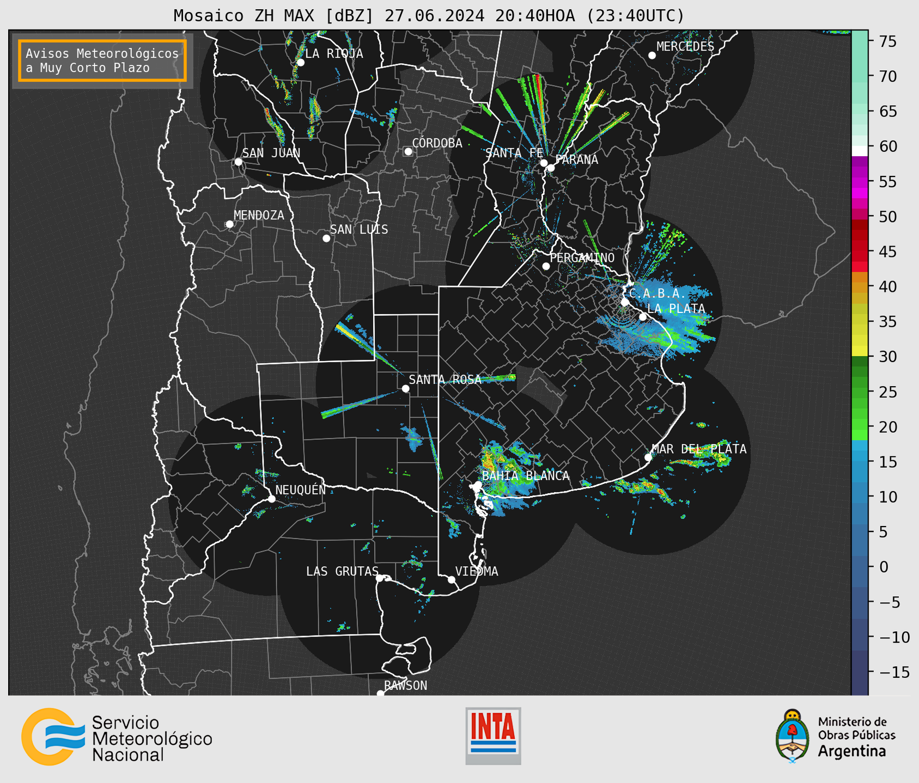Image resolution: width=919 pixels, height=783 pixels.
Task: Click the Servicio Meteorológico Nacional logo
Action: coord(117,737)
